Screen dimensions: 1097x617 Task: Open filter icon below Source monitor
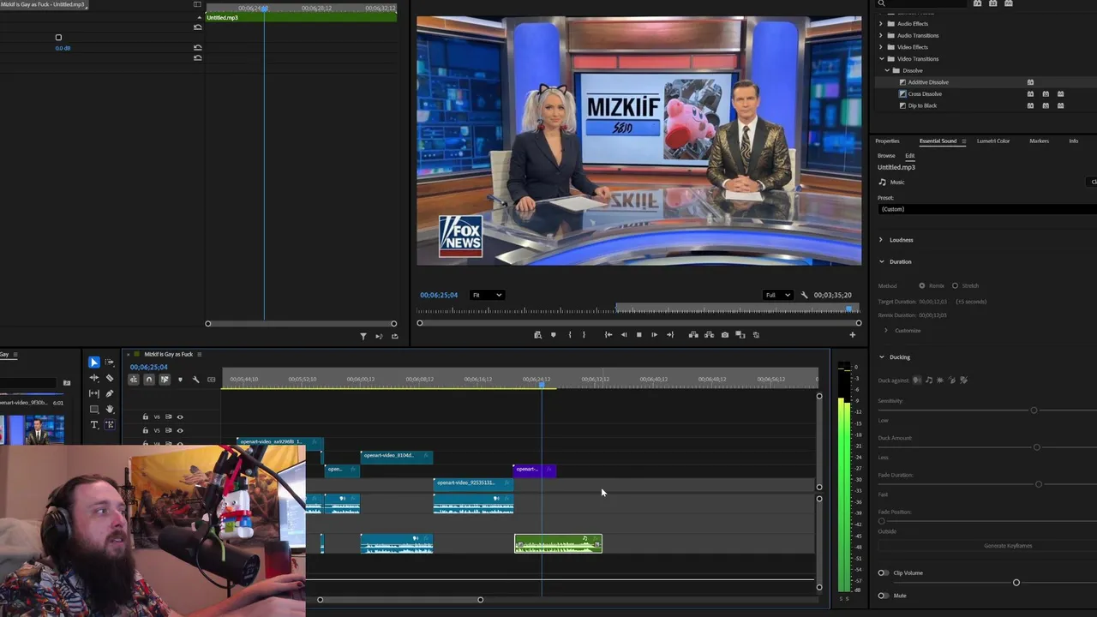(363, 336)
